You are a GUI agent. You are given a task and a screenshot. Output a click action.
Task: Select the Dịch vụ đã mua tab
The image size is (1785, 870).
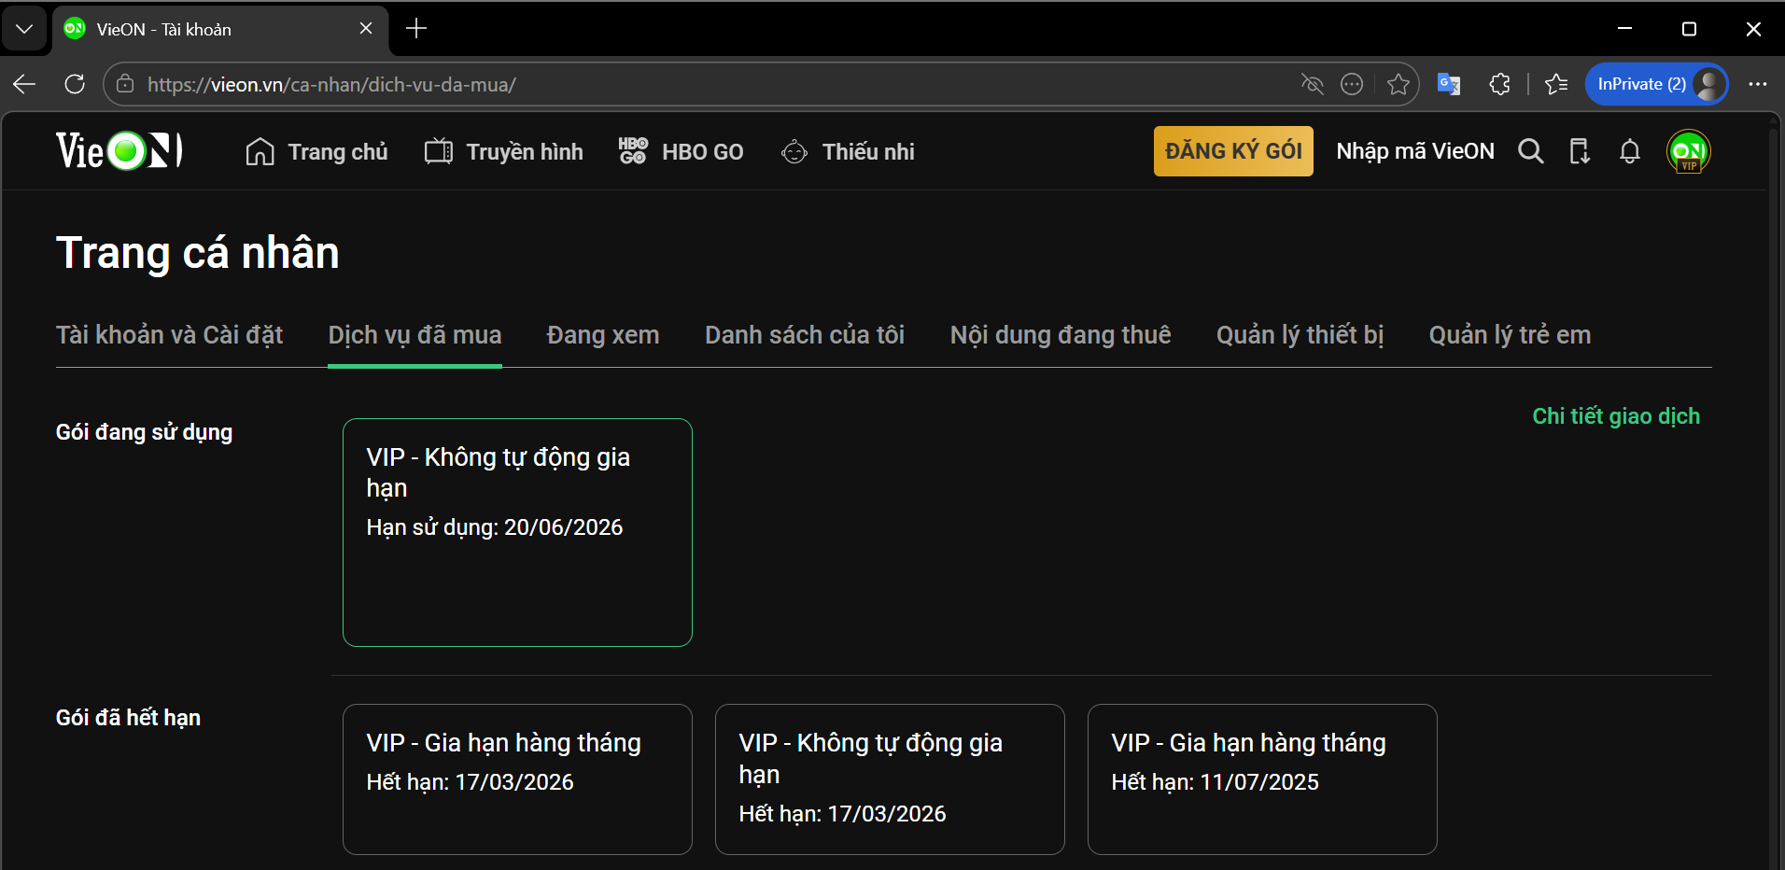tap(415, 335)
